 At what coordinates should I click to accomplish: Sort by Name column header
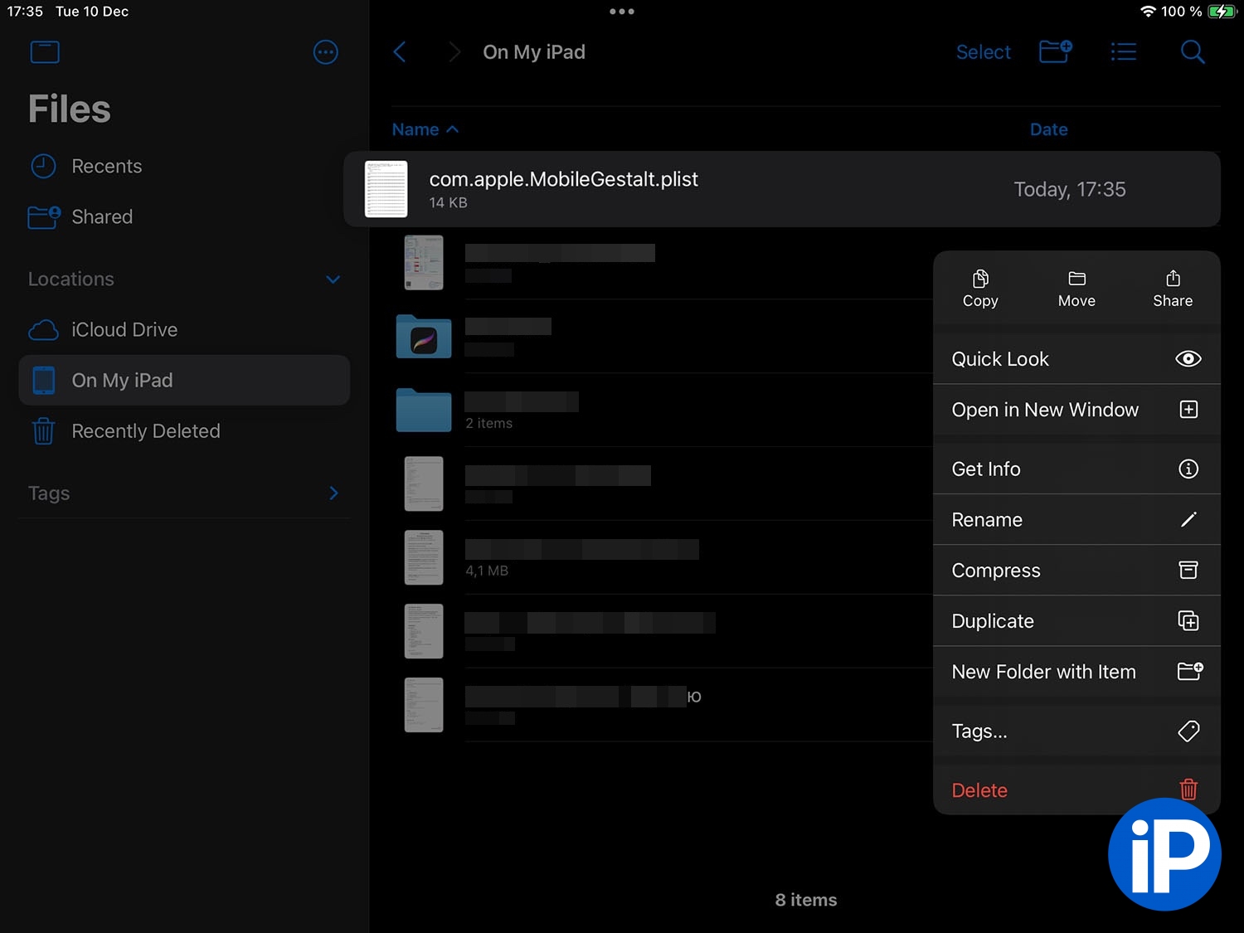(x=425, y=129)
